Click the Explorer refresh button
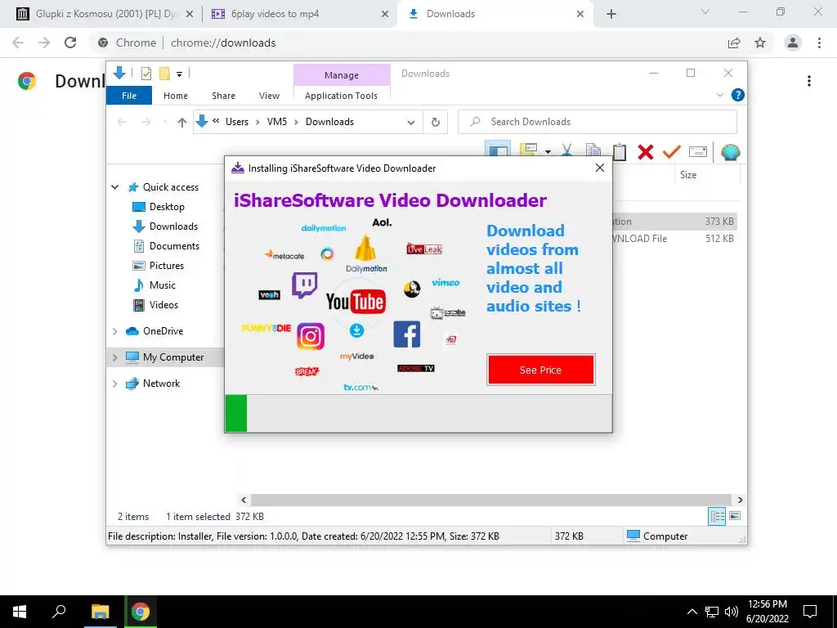This screenshot has height=628, width=837. [436, 123]
